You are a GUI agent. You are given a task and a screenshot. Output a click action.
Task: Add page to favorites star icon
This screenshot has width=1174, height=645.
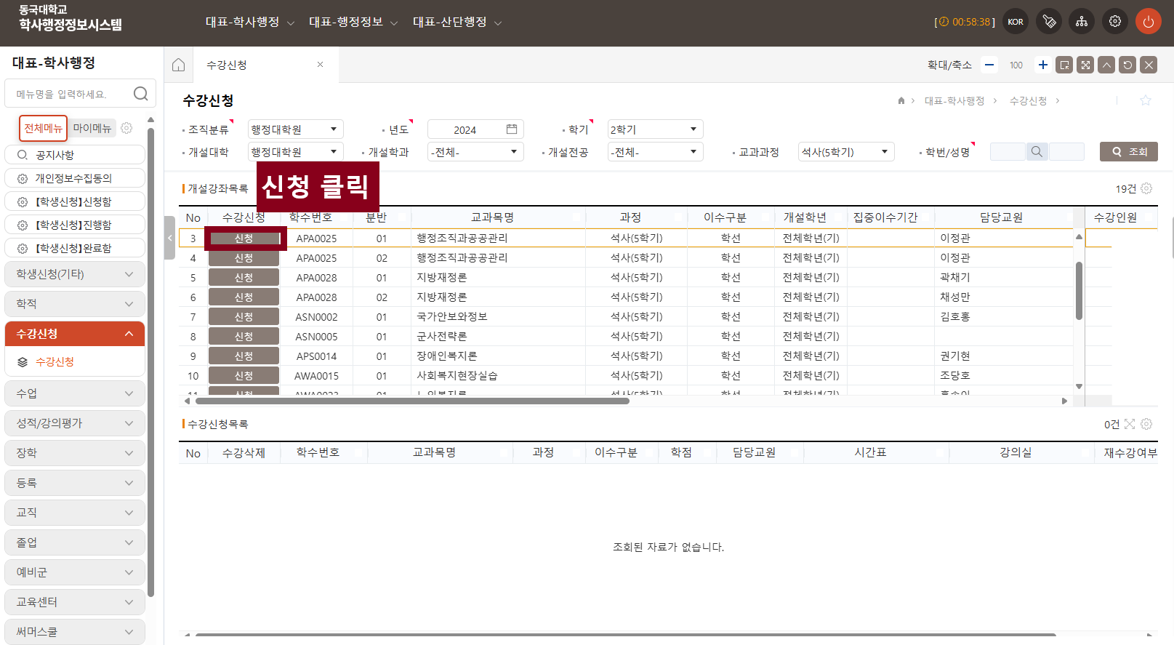[x=1146, y=100]
